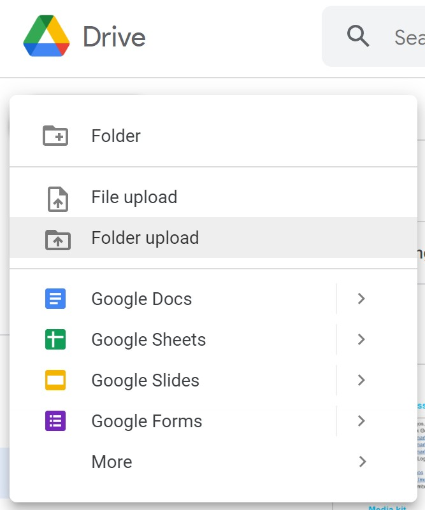Click the purple Google Forms icon
Screen dimensions: 425x510
[x=55, y=421]
